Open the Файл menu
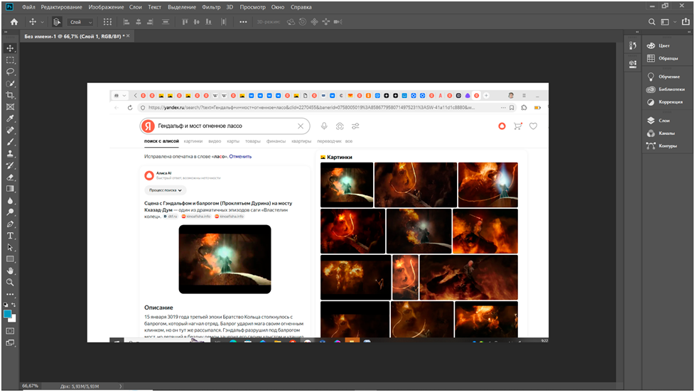 click(28, 7)
